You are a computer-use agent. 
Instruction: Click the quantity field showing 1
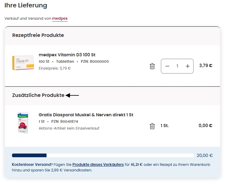tap(177, 66)
